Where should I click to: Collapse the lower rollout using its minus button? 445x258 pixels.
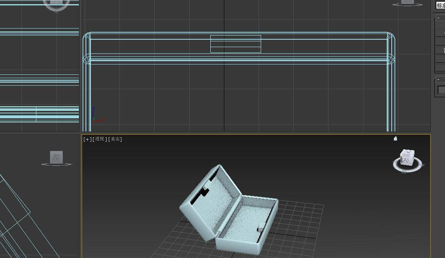(438, 80)
